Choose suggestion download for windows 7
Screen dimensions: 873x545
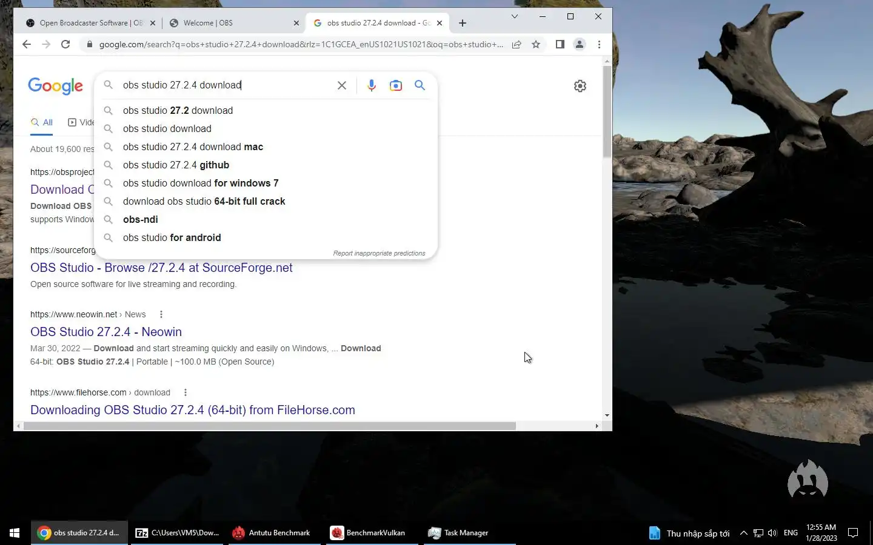[266, 183]
